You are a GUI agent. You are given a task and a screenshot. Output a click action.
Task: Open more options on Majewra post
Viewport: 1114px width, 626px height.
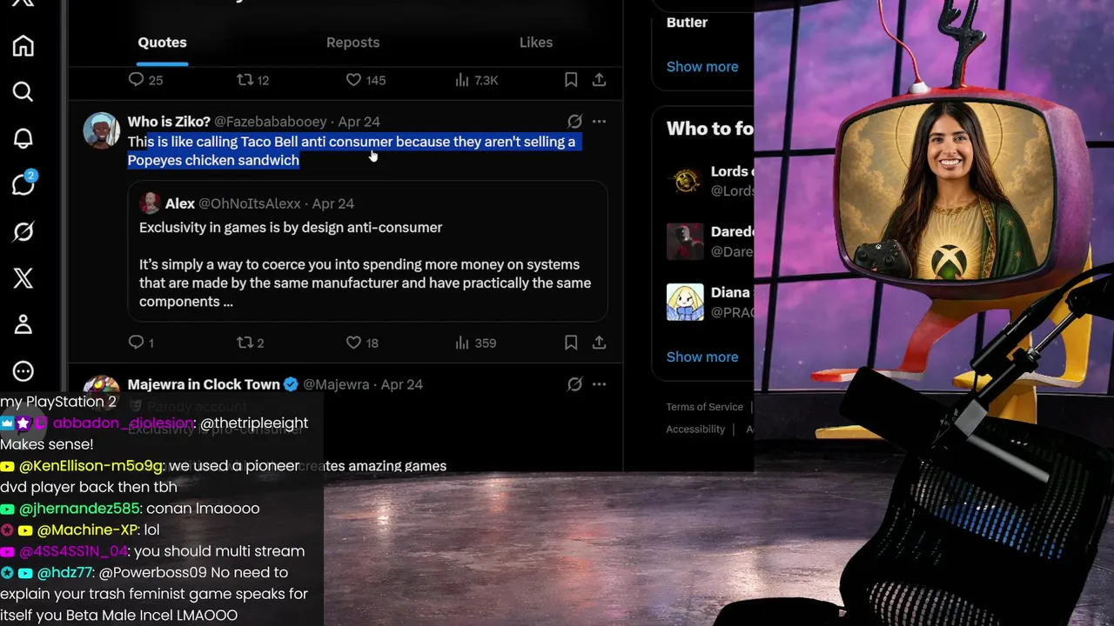[599, 384]
